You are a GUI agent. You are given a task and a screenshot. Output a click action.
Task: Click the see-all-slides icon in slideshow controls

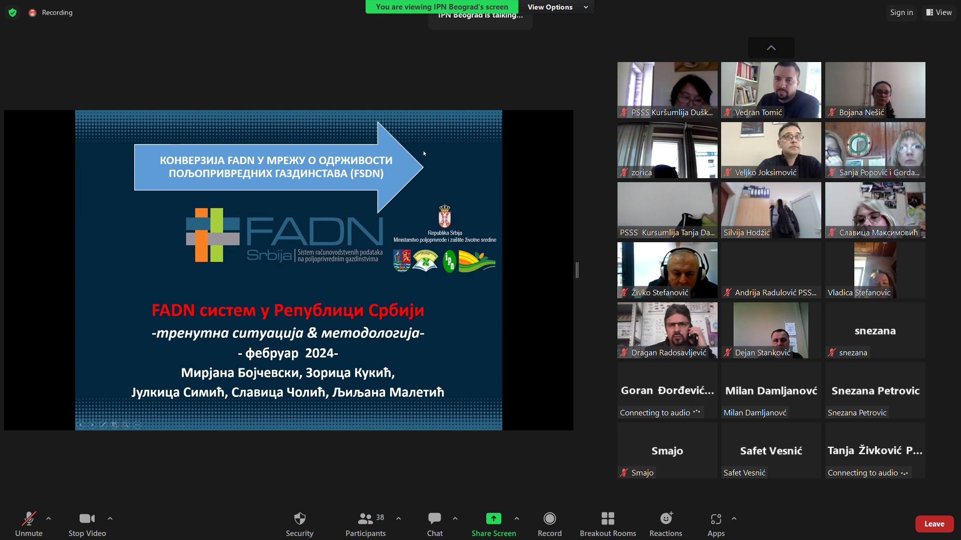(x=115, y=425)
